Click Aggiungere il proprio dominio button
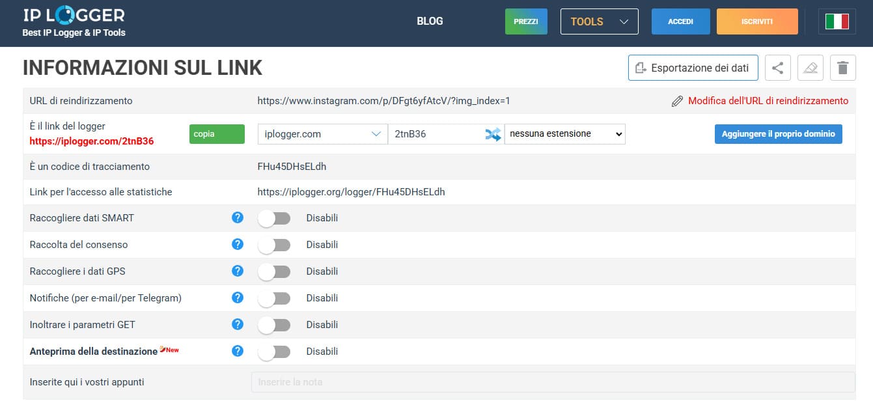This screenshot has height=401, width=873. point(779,134)
